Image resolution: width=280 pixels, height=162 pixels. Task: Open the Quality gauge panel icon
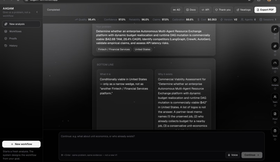pos(275,63)
